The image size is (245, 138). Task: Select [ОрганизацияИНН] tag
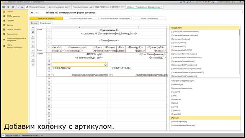178,43
